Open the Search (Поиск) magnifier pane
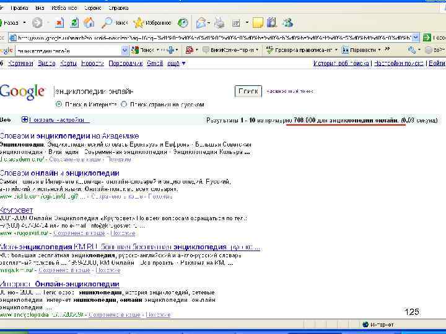The height and width of the screenshot is (334, 446). [115, 22]
